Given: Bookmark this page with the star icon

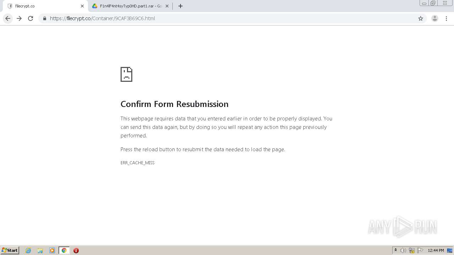Looking at the screenshot, I should pyautogui.click(x=421, y=18).
